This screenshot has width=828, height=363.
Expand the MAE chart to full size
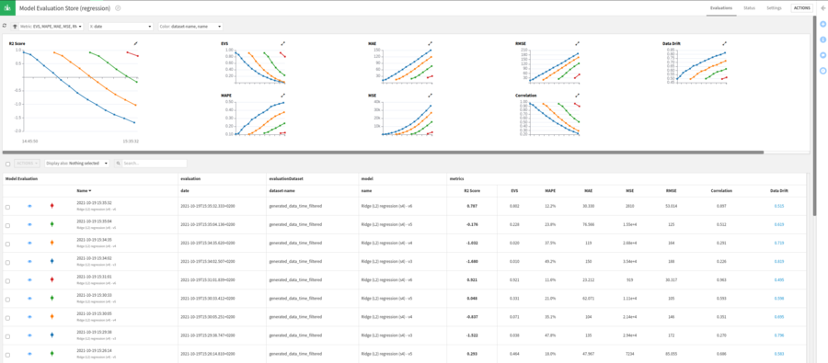pyautogui.click(x=430, y=43)
